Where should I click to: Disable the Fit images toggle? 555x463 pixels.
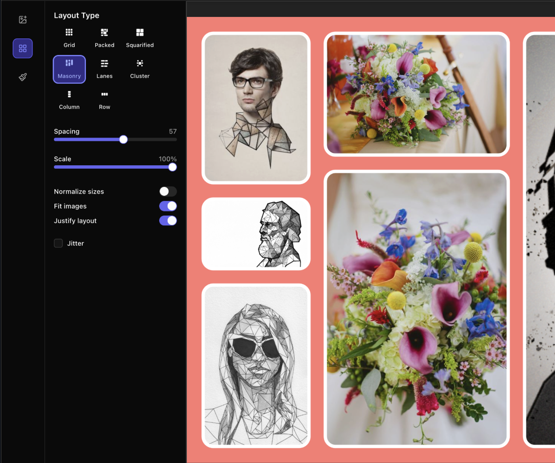168,206
